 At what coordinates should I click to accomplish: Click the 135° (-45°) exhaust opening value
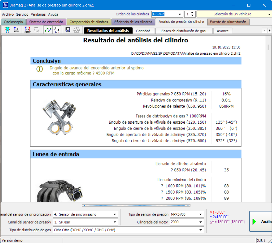coord(226,122)
